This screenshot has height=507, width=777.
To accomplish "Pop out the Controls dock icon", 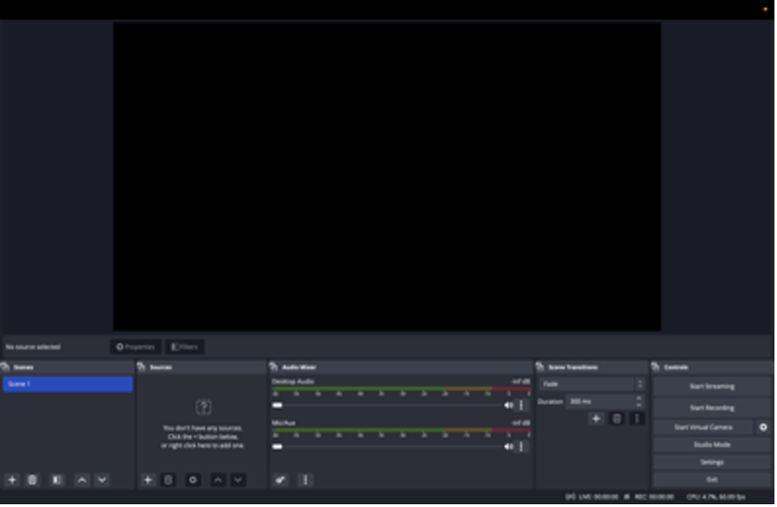I will 656,368.
